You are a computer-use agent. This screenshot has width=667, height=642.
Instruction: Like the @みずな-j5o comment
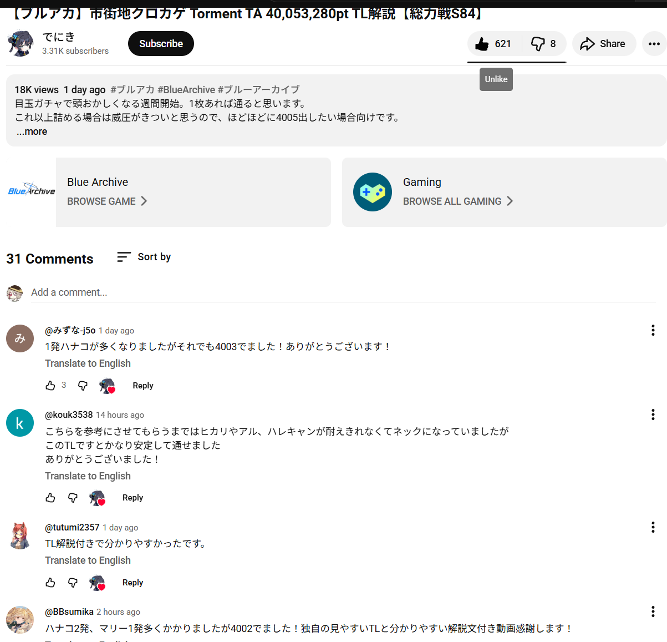[x=50, y=385]
